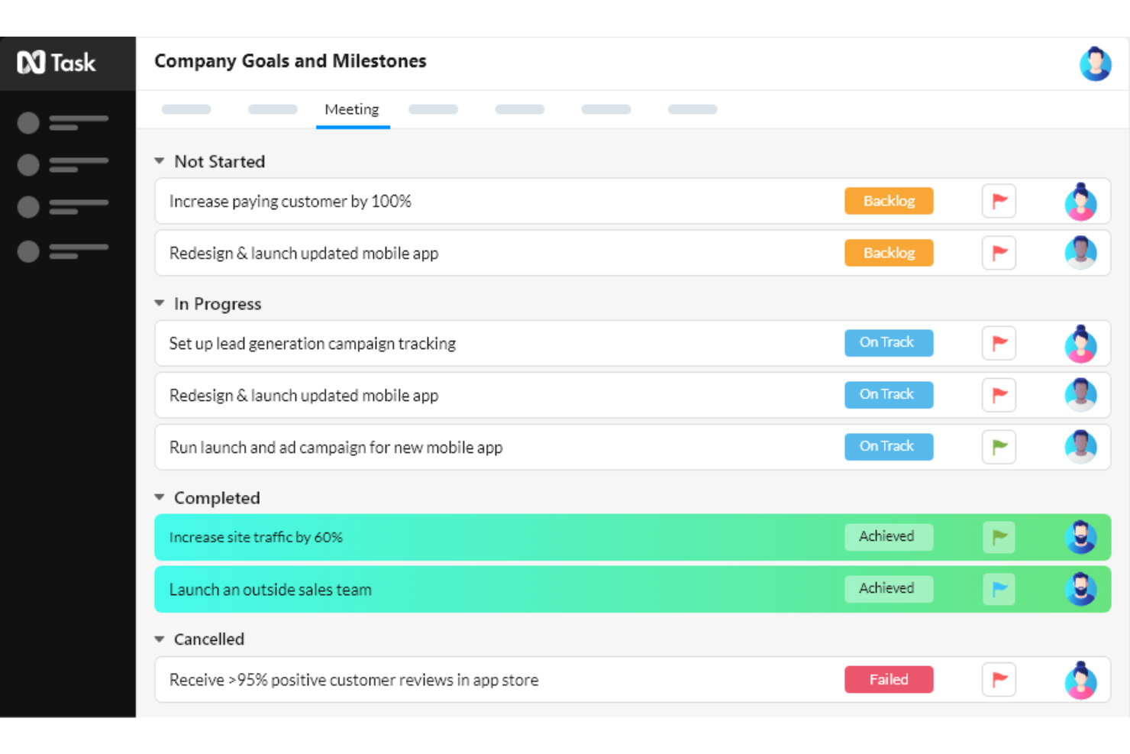
Task: Open your profile avatar at top right
Action: (1096, 63)
